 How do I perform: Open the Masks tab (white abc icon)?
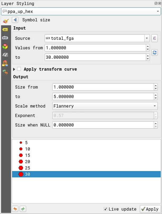coord(5,38)
